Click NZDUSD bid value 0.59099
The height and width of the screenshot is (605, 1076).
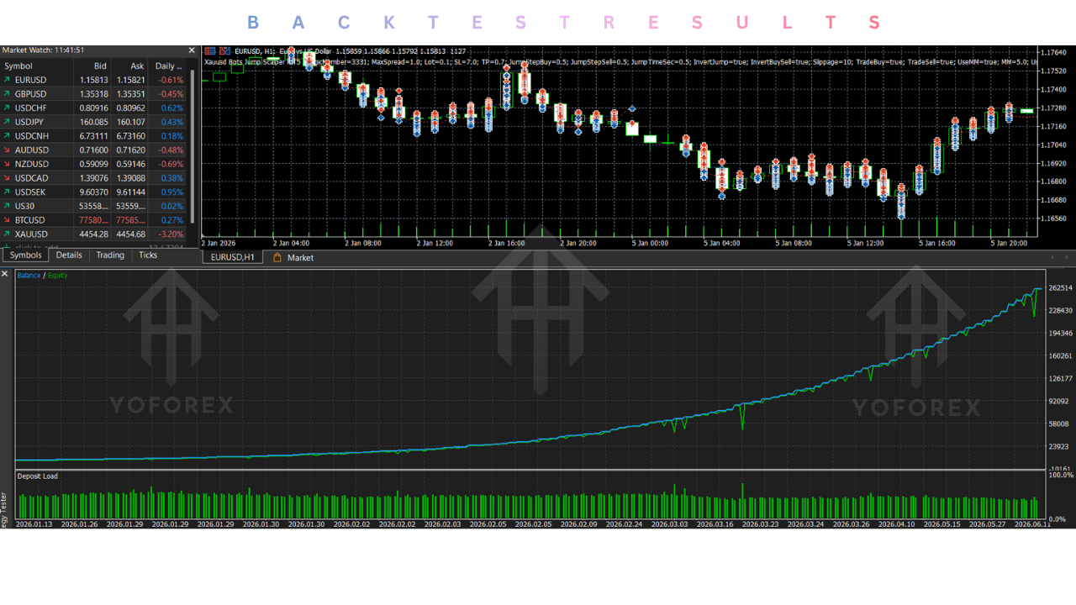tap(93, 164)
